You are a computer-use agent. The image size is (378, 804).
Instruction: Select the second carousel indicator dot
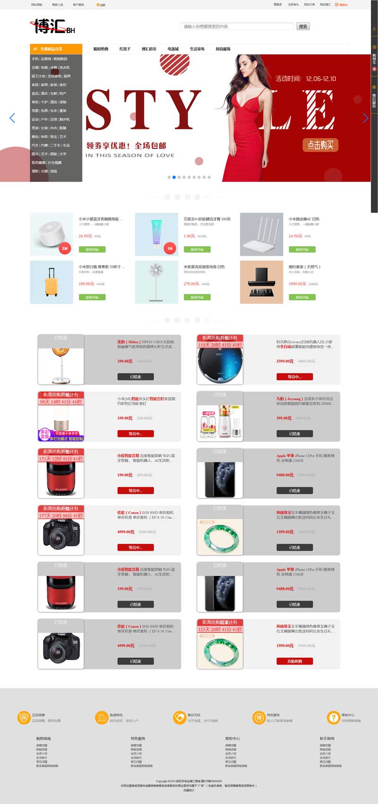coord(174,177)
